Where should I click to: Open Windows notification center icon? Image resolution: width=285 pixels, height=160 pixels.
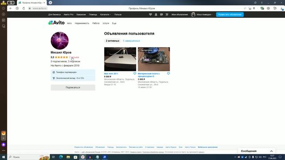(280, 157)
